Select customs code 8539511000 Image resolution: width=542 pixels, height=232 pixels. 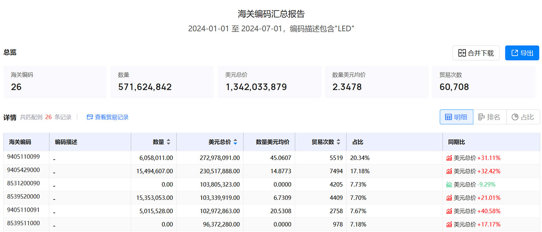[x=24, y=223]
